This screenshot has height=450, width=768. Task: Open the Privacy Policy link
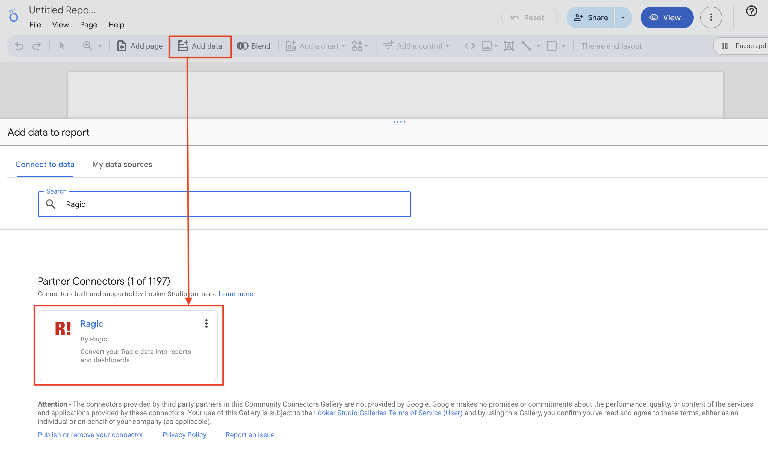click(184, 435)
